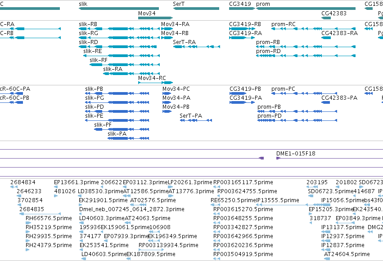Select protein label prom-PD
The width and height of the screenshot is (383, 261).
click(270, 116)
